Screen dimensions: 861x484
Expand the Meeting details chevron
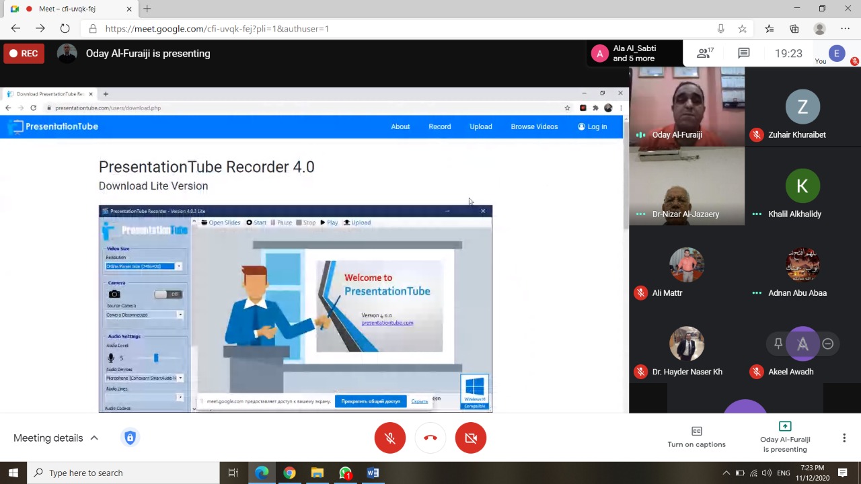94,438
